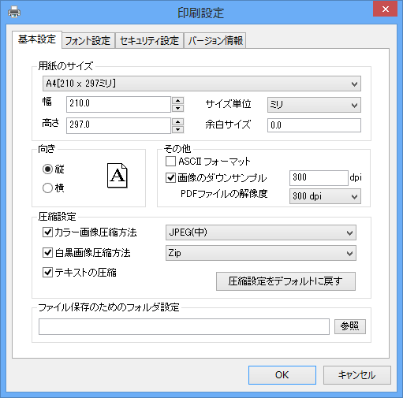Image resolution: width=403 pixels, height=398 pixels.
Task: Click the portrait page orientation preview icon
Action: tap(118, 176)
